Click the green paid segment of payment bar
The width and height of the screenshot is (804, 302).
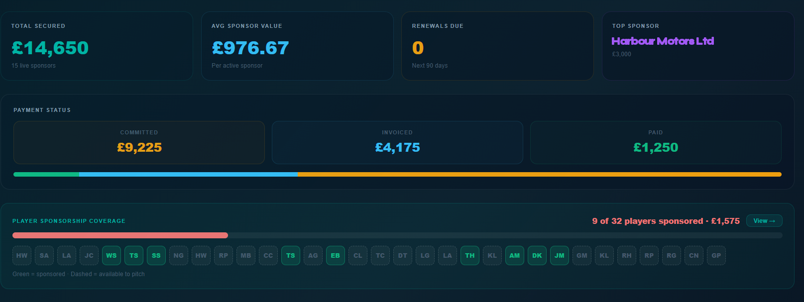click(x=46, y=175)
